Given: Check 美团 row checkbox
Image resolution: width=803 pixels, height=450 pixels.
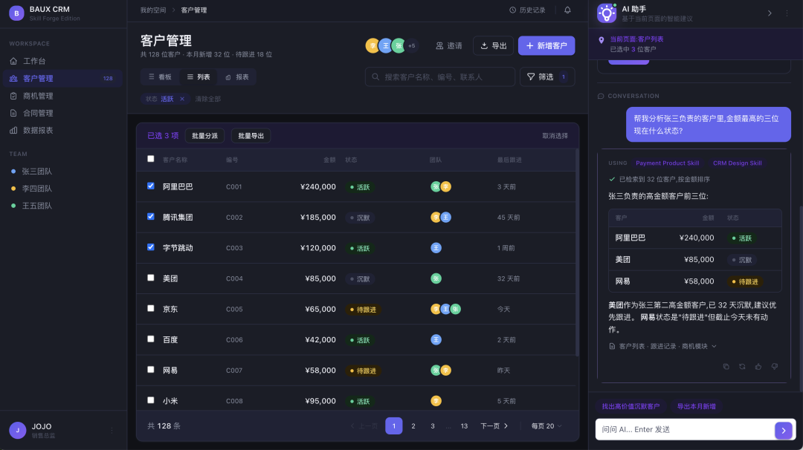Looking at the screenshot, I should click(150, 278).
